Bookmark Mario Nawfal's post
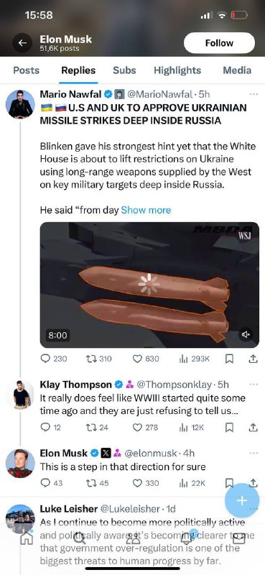Image resolution: width=265 pixels, height=575 pixels. 229,359
